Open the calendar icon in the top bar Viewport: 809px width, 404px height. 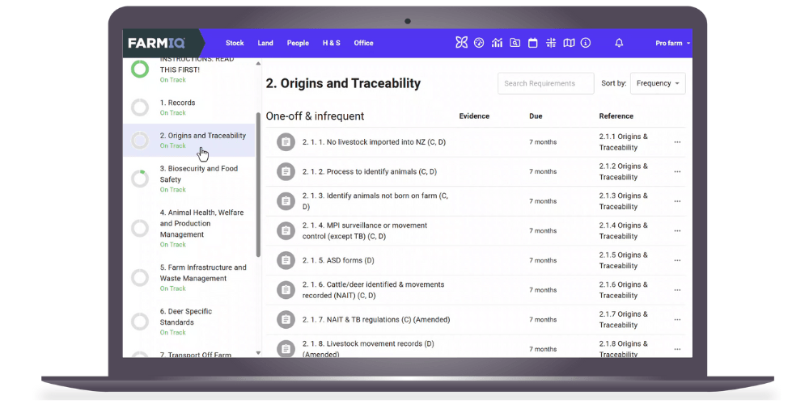coord(532,43)
